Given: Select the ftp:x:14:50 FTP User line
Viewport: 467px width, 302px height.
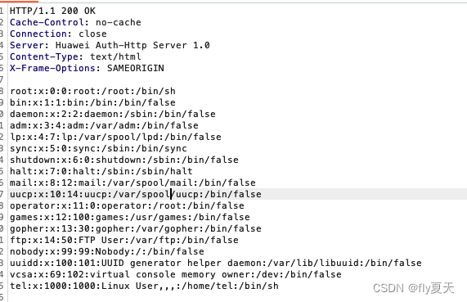Looking at the screenshot, I should click(x=124, y=240).
